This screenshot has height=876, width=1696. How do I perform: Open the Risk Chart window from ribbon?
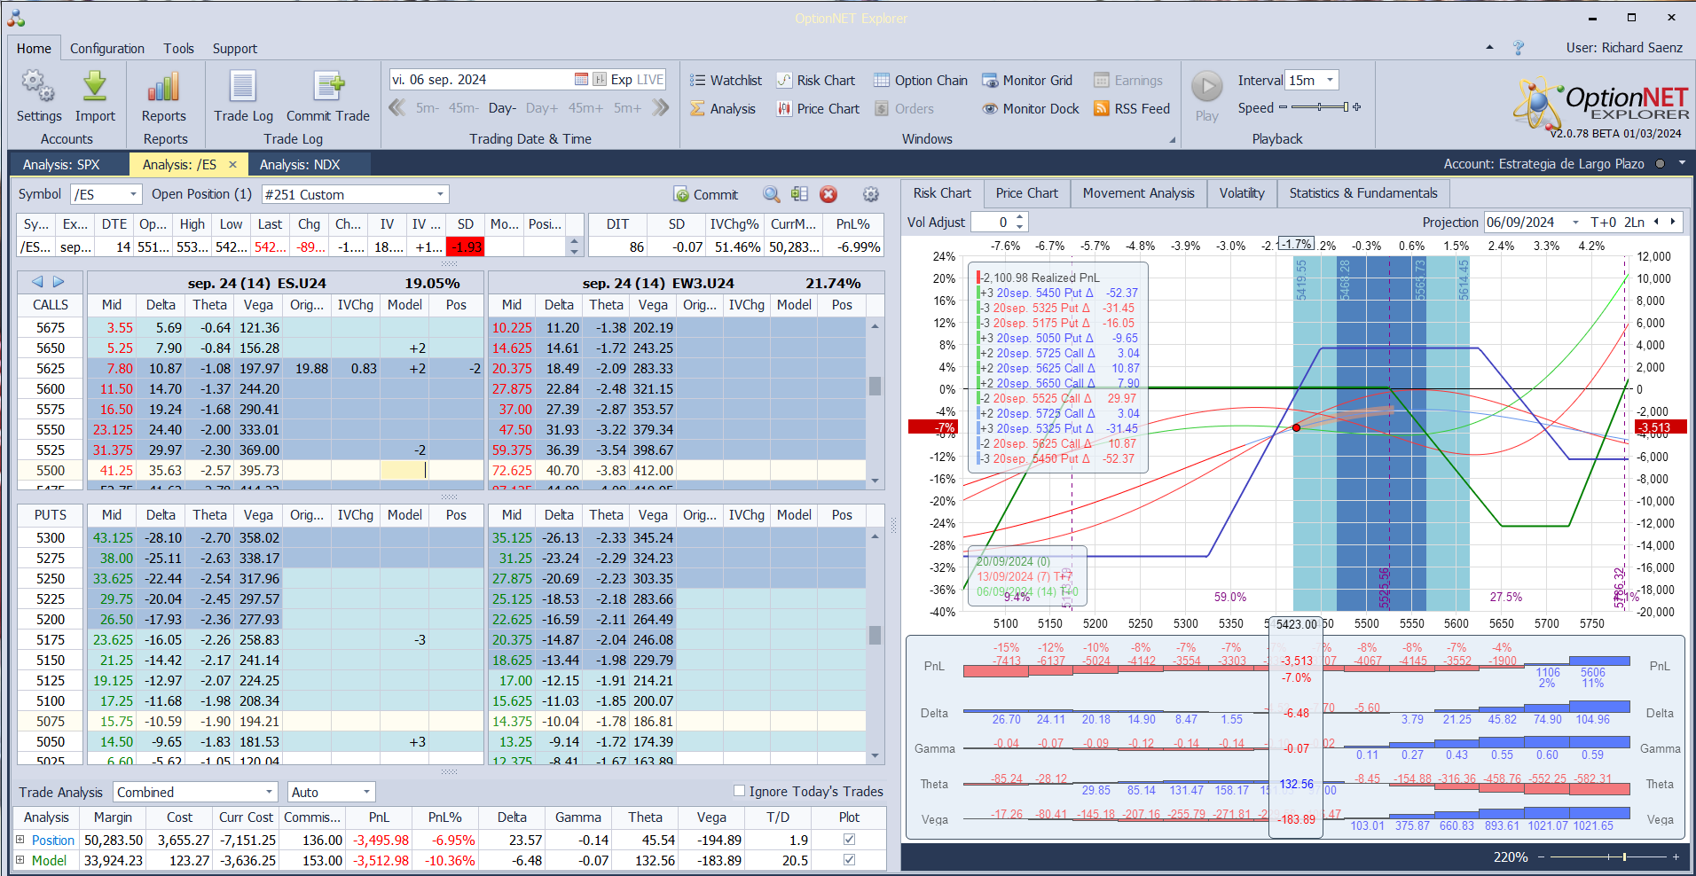816,81
